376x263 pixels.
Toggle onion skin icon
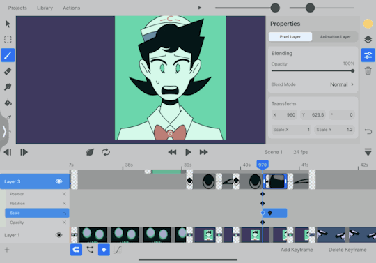coord(90,152)
